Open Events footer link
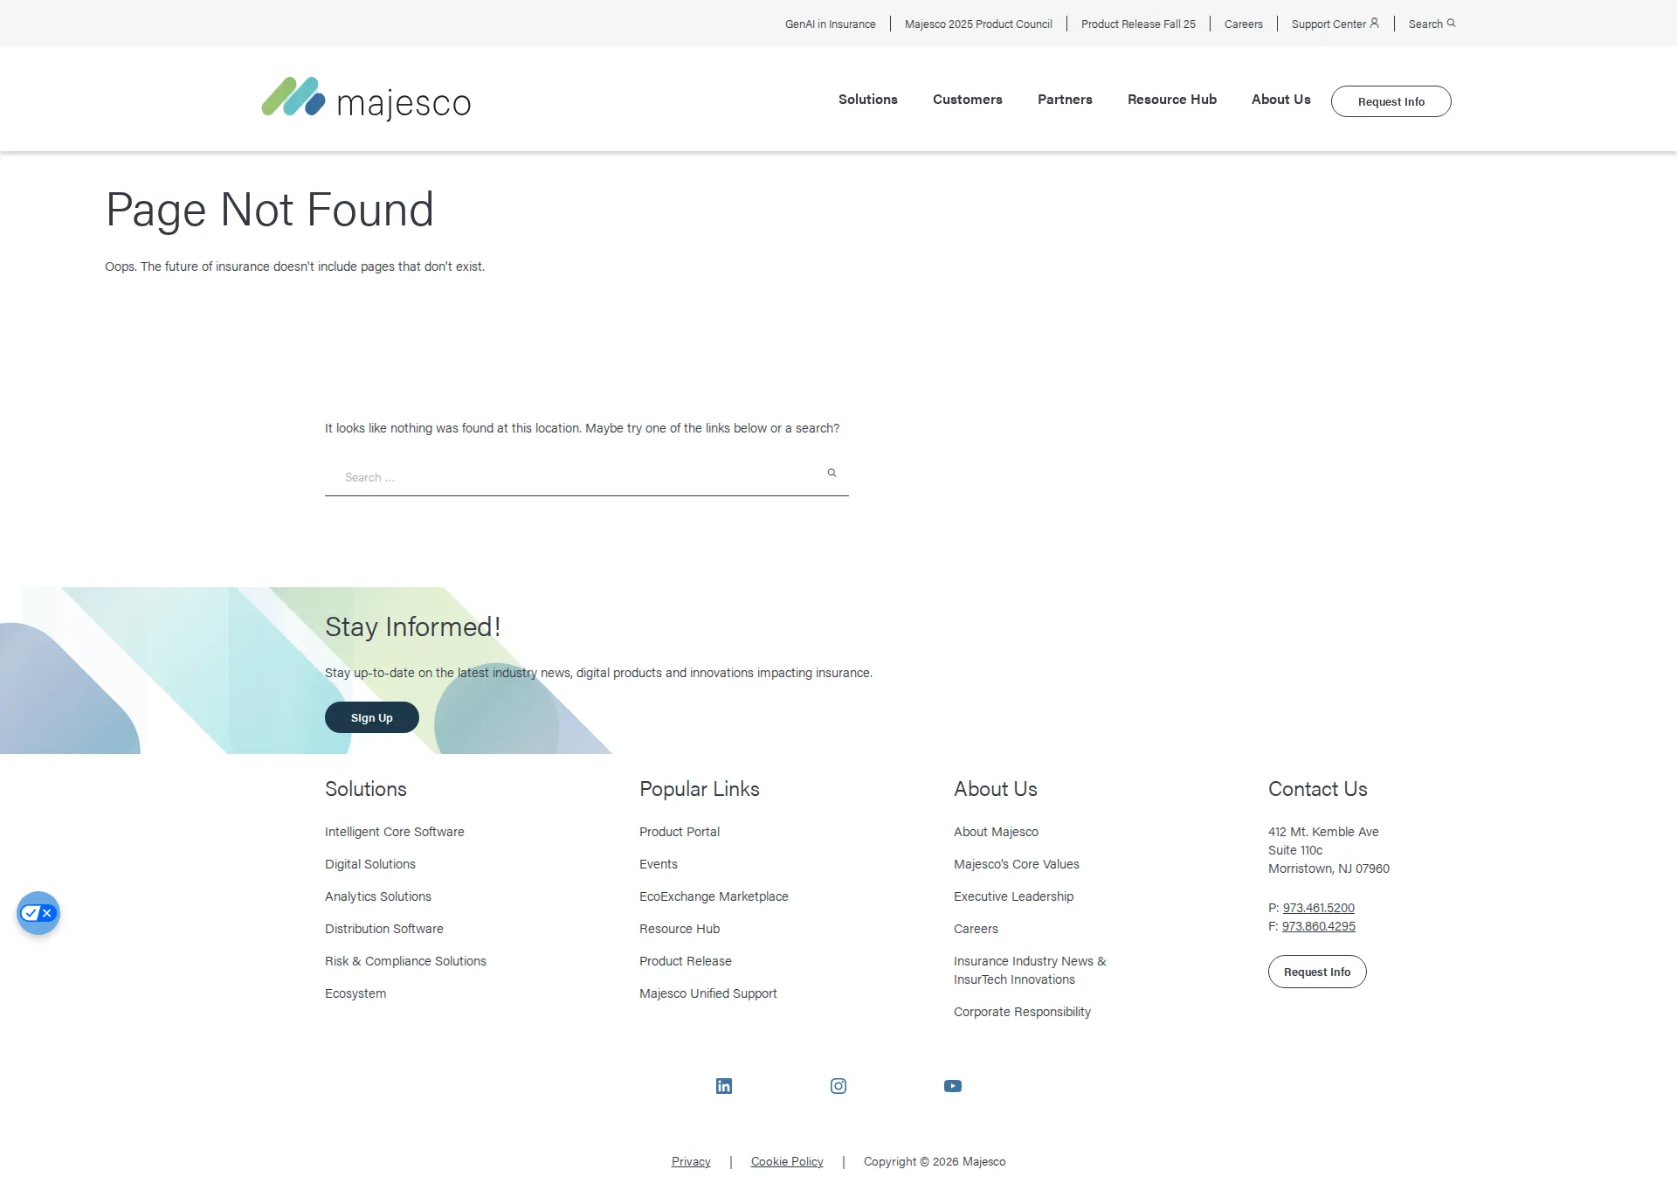The image size is (1677, 1204). tap(659, 864)
